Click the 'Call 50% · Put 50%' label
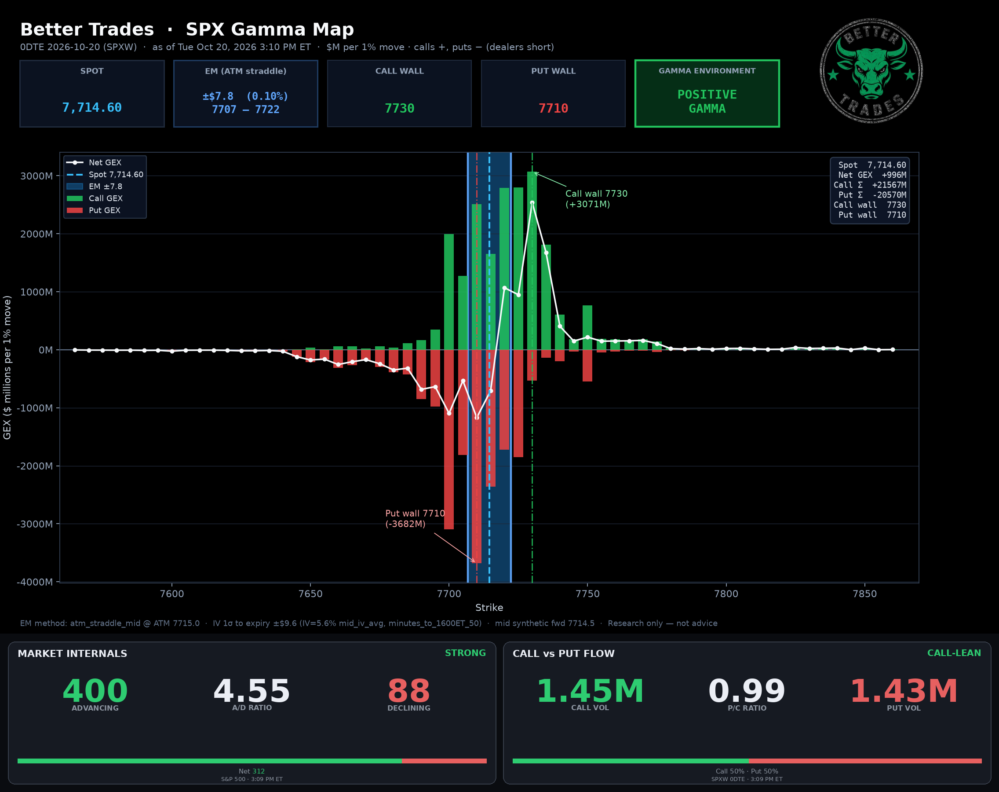This screenshot has height=792, width=999. tap(747, 772)
